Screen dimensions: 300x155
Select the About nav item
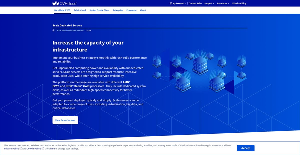click(143, 10)
